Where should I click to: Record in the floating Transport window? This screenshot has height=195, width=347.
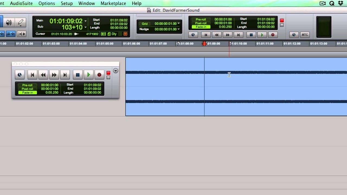pos(99,75)
